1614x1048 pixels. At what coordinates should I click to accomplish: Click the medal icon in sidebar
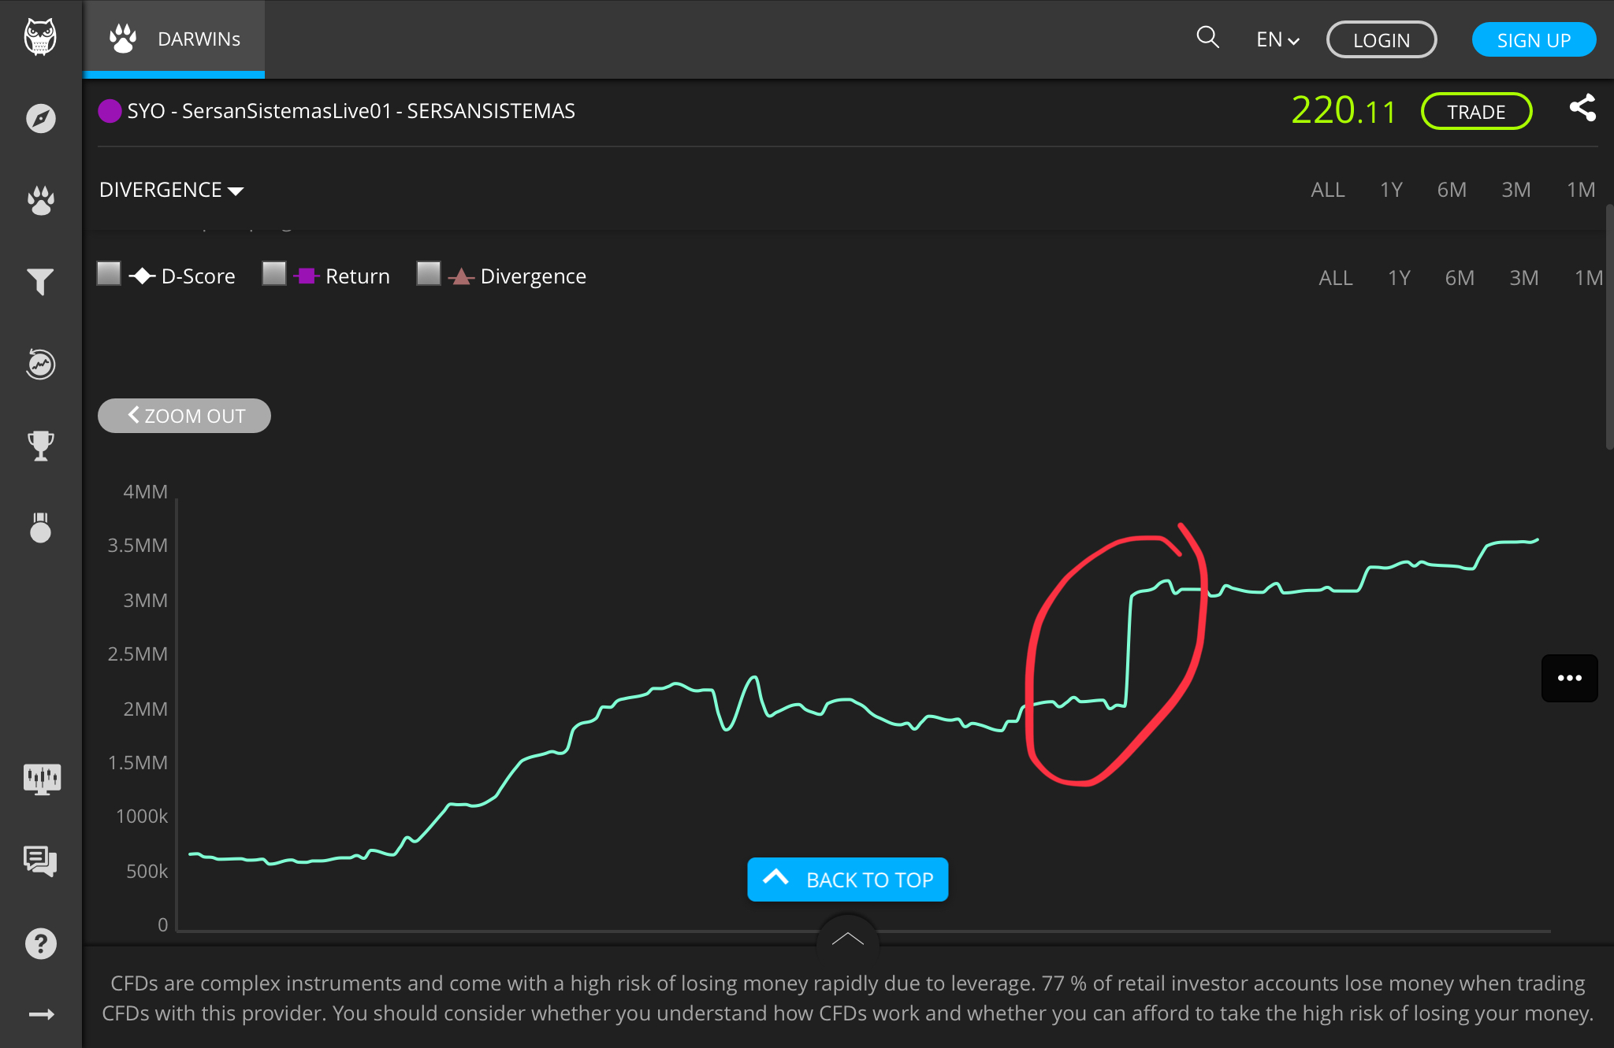tap(40, 528)
